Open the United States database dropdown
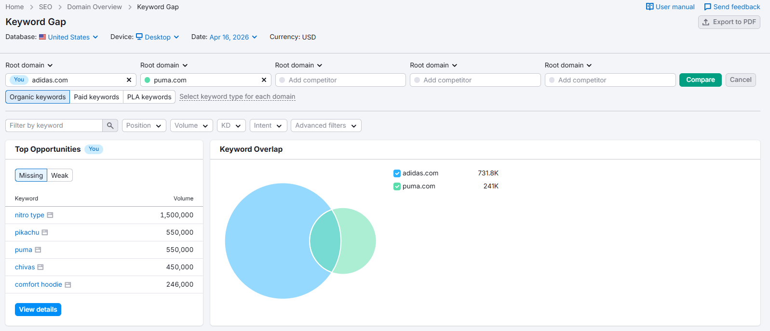Screen dimensions: 770x331 (73, 37)
